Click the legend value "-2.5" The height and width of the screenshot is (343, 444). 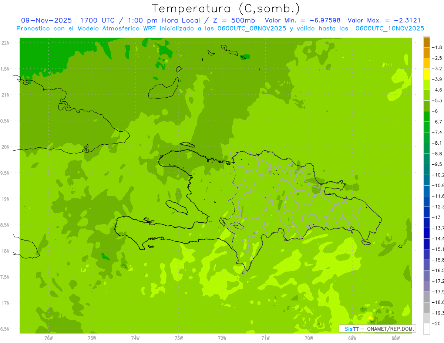[437, 58]
